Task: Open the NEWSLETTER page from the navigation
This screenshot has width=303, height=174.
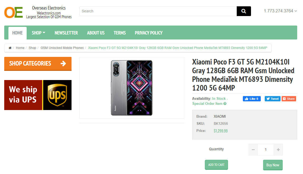Action: [x=66, y=33]
